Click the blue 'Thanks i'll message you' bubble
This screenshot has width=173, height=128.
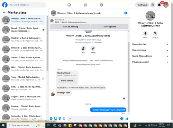[108, 110]
